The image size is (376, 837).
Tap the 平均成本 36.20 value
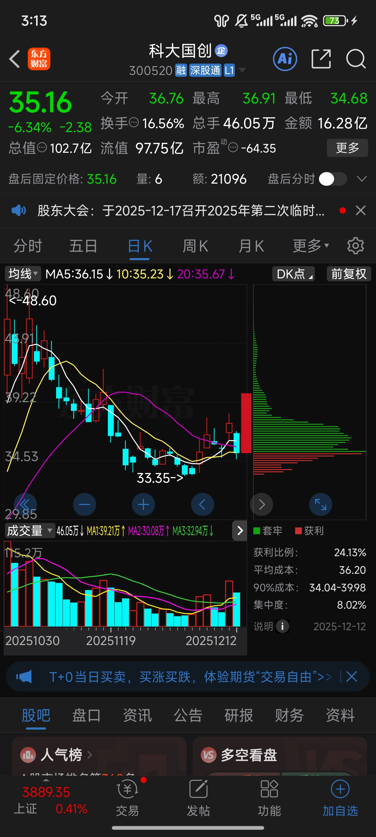(352, 570)
